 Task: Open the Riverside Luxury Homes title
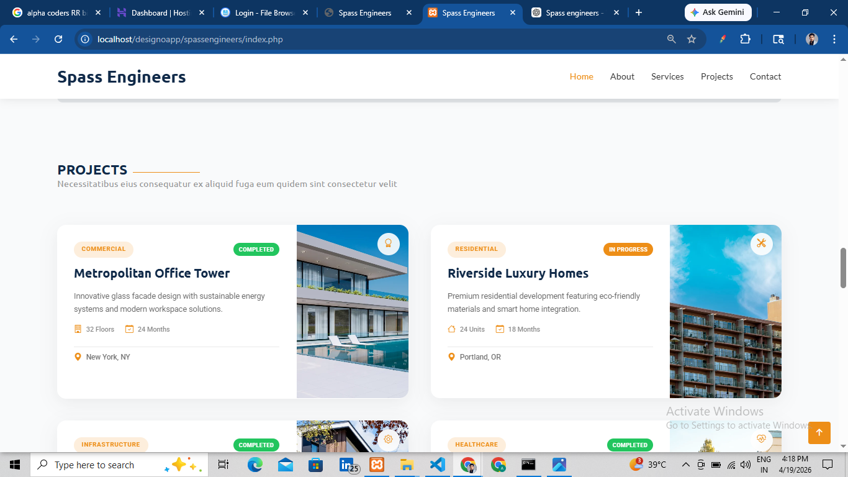pos(518,273)
